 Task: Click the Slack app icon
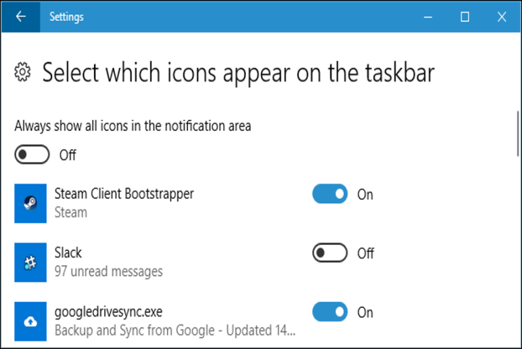30,262
